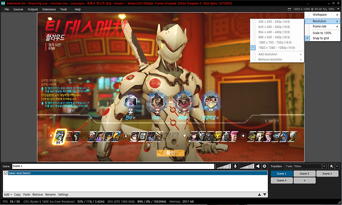This screenshot has width=342, height=205.
Task: Open the Help menu
Action: (x=77, y=9)
